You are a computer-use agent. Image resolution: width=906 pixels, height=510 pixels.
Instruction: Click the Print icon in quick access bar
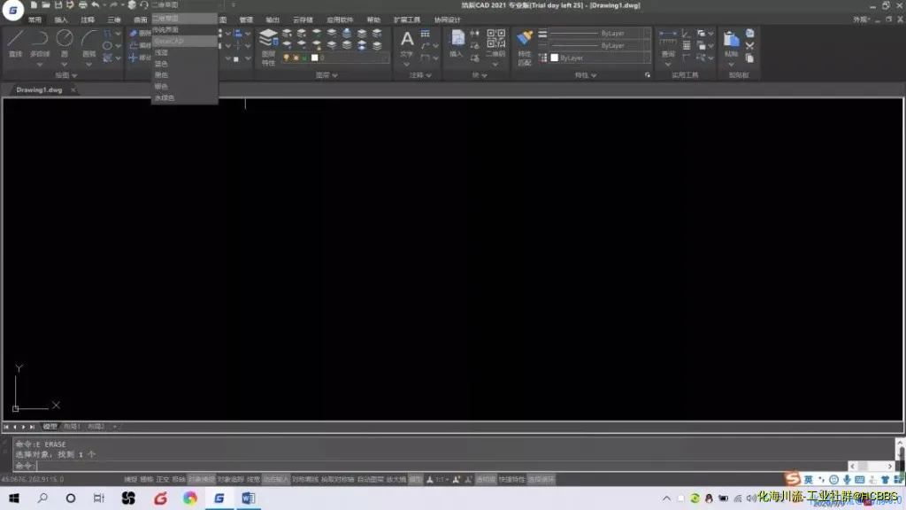(82, 5)
